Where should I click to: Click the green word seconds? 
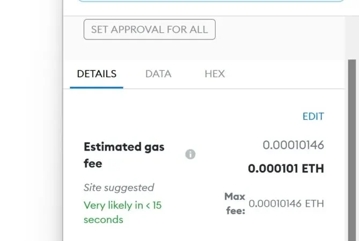coord(104,220)
